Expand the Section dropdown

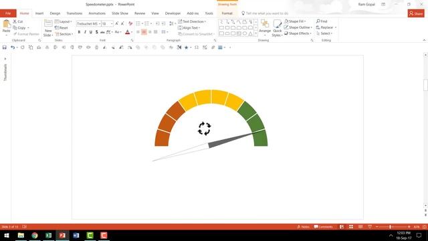click(64, 34)
